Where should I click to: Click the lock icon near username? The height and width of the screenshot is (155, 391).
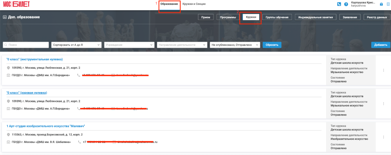click(x=381, y=4)
